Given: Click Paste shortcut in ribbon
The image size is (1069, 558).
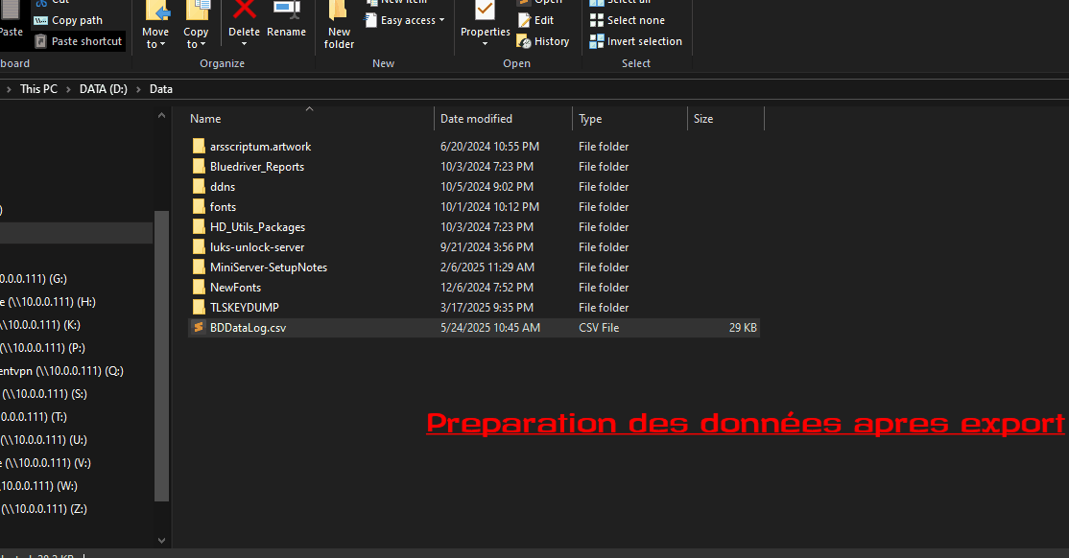Looking at the screenshot, I should tap(79, 41).
